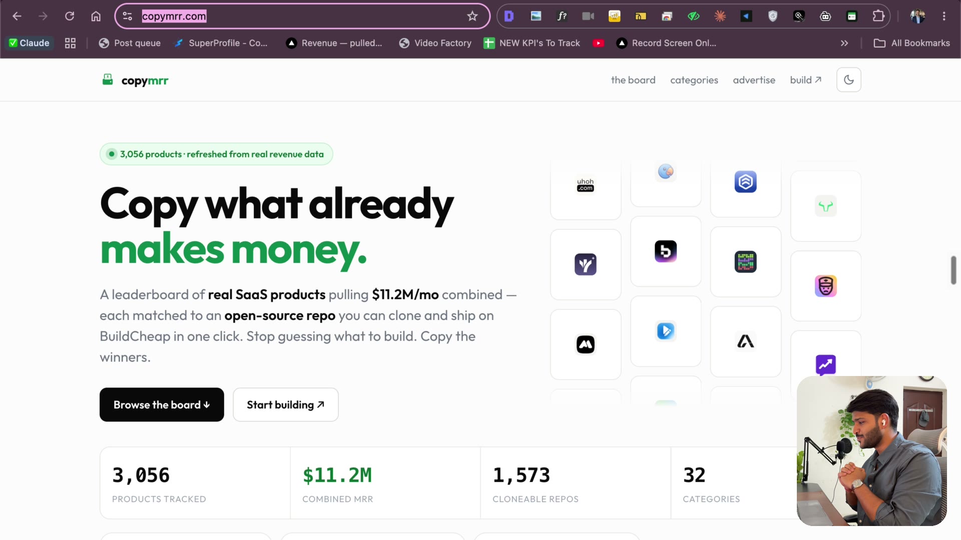The width and height of the screenshot is (961, 540).
Task: Open the NEW KPI's To Track bookmark
Action: pyautogui.click(x=532, y=43)
